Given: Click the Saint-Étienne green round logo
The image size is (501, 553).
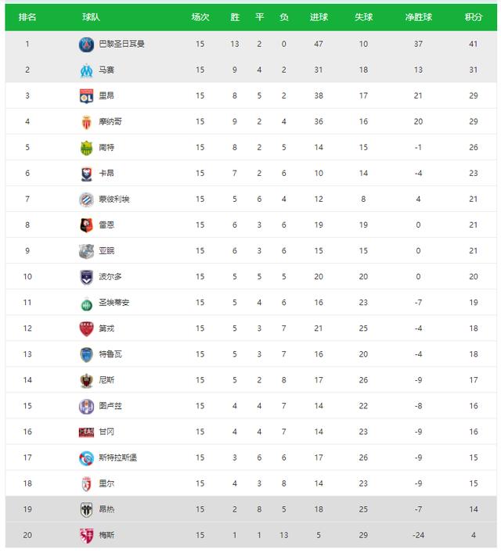Looking at the screenshot, I should (x=87, y=304).
